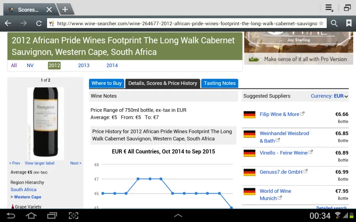Image resolution: width=356 pixels, height=222 pixels.
Task: Open South Africa region link
Action: (x=23, y=190)
